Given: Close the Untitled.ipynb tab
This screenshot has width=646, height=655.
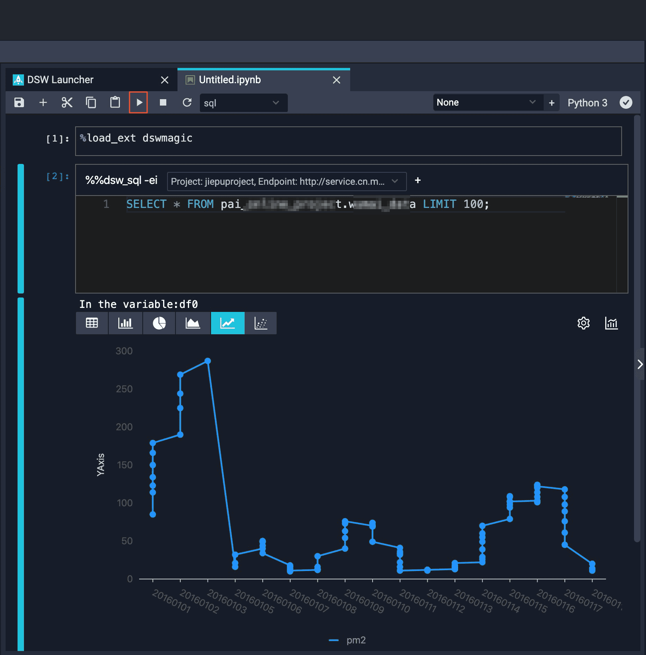Looking at the screenshot, I should 337,80.
